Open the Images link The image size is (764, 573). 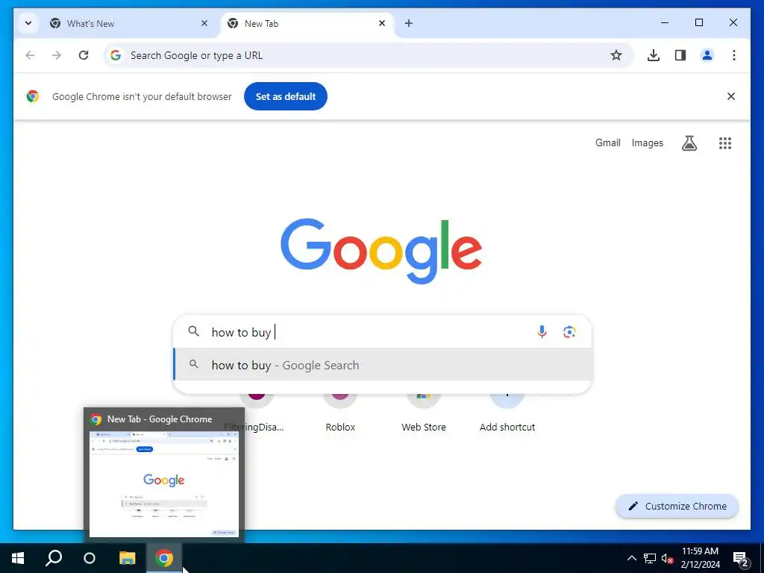pyautogui.click(x=647, y=143)
